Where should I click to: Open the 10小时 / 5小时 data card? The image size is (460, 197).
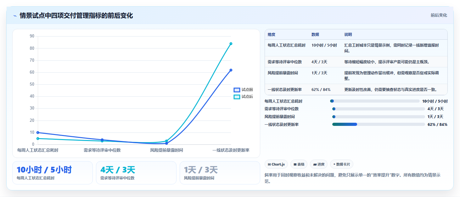53,173
